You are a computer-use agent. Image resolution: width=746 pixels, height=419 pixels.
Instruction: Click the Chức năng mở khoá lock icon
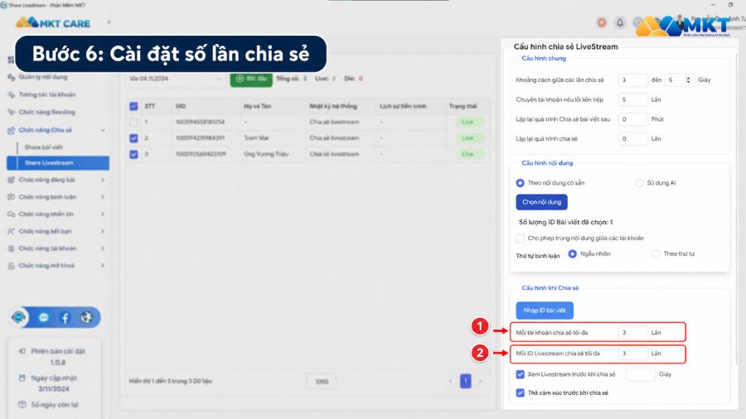click(12, 266)
